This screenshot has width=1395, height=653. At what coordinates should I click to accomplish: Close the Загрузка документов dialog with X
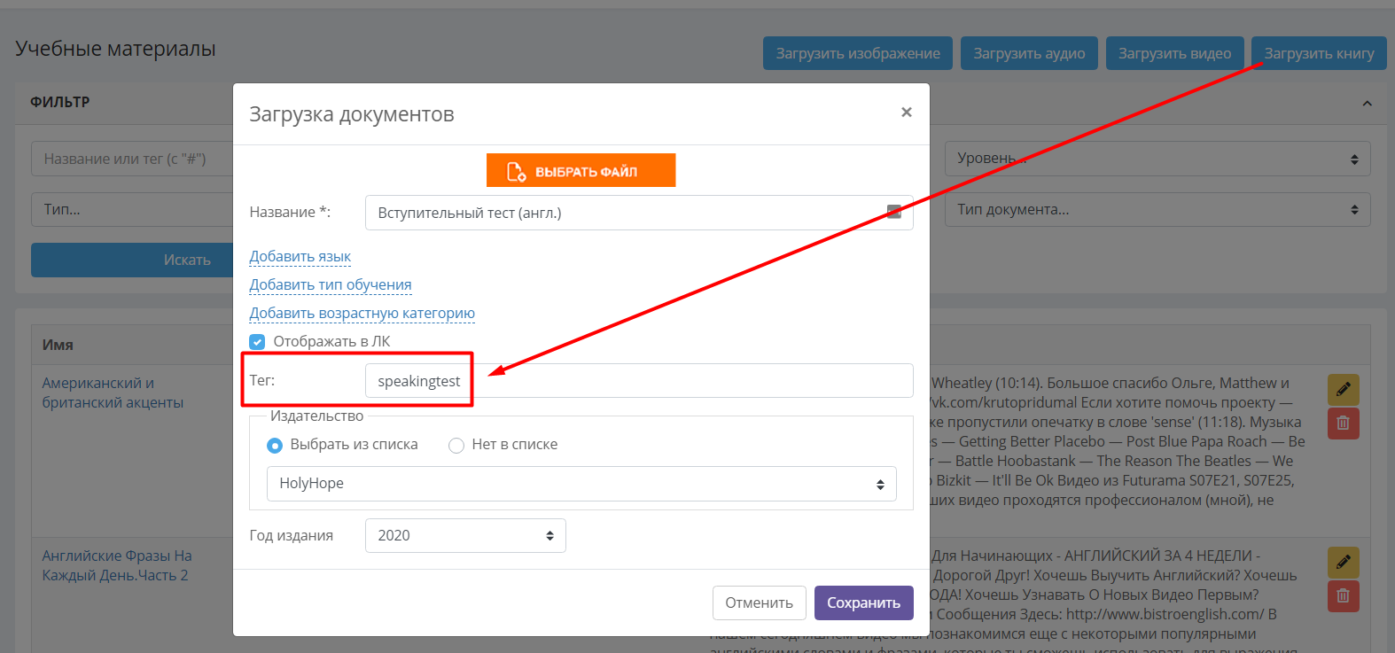pos(906,112)
